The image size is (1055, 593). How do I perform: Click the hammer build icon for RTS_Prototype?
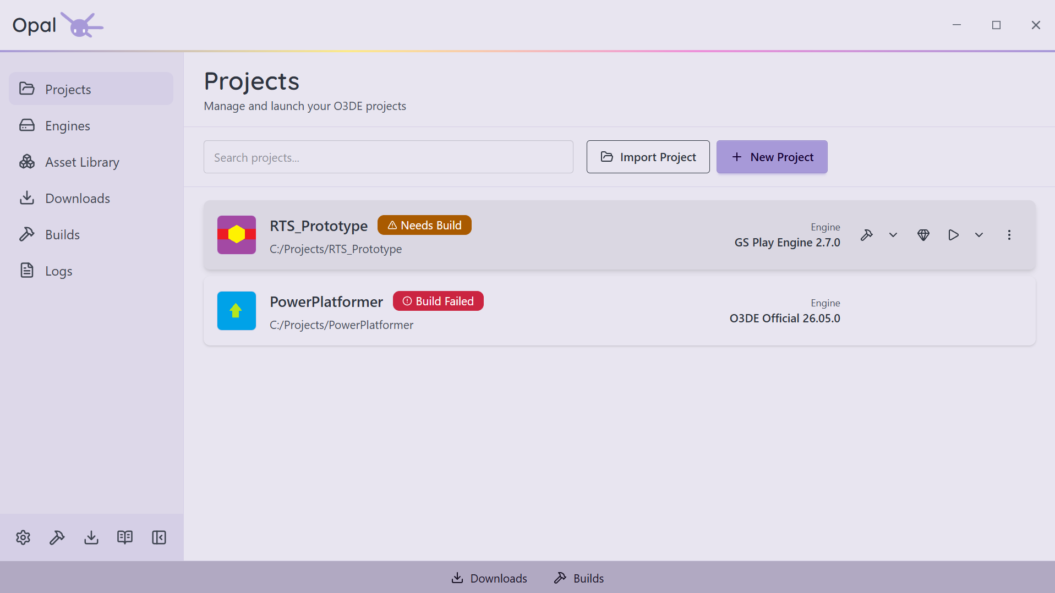click(867, 235)
